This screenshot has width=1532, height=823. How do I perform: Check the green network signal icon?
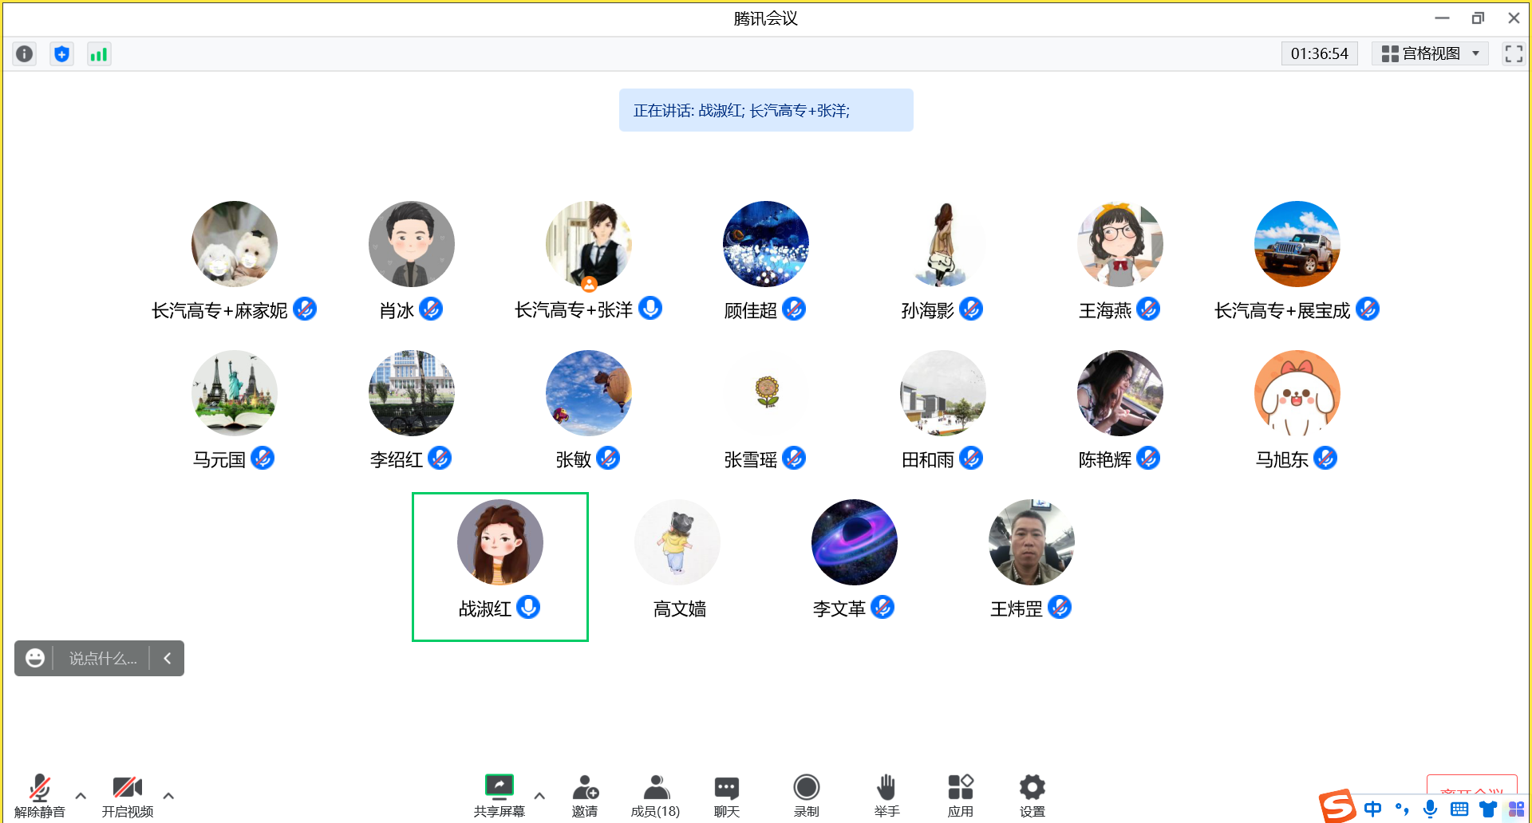tap(98, 53)
